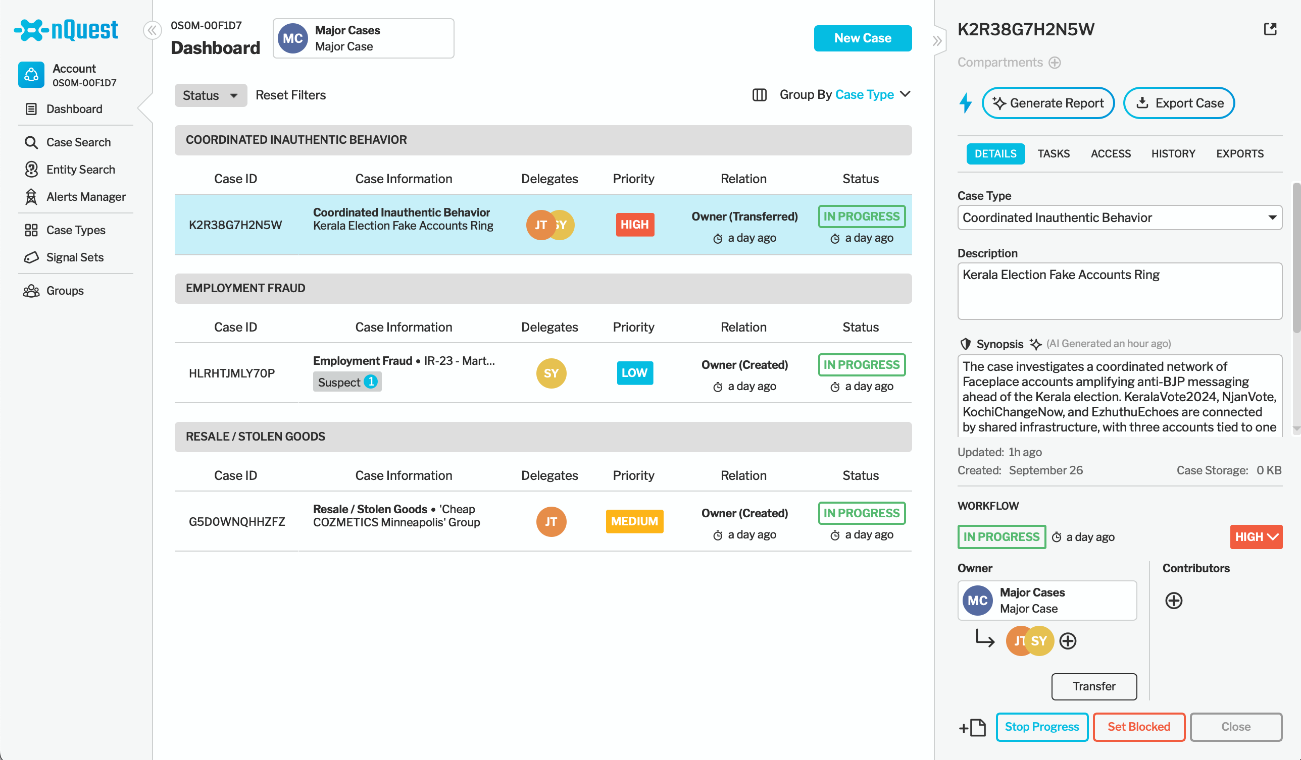Toggle the Suspect entity tag
The image size is (1301, 760).
pyautogui.click(x=347, y=382)
